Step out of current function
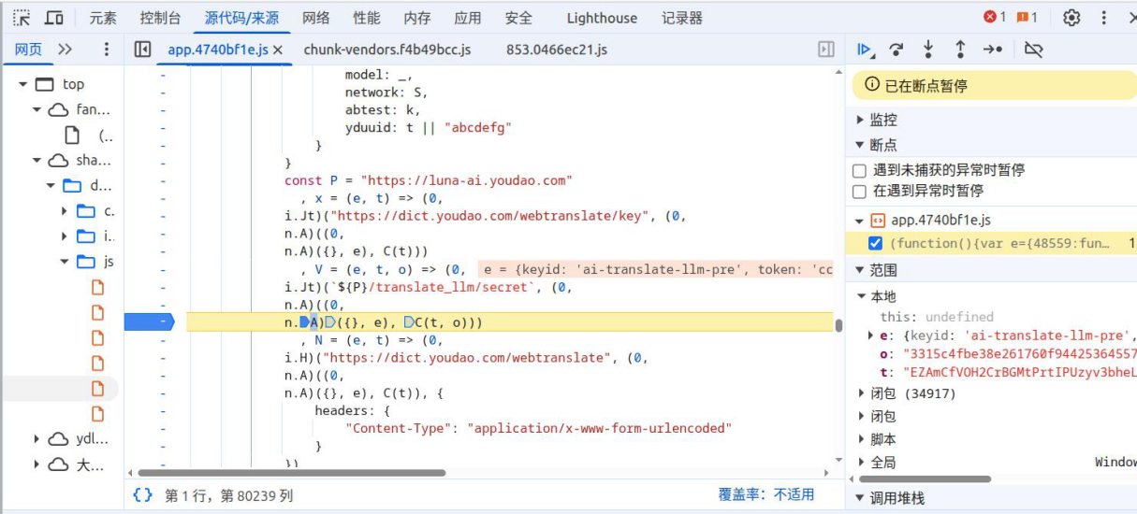The width and height of the screenshot is (1137, 514). pyautogui.click(x=960, y=50)
